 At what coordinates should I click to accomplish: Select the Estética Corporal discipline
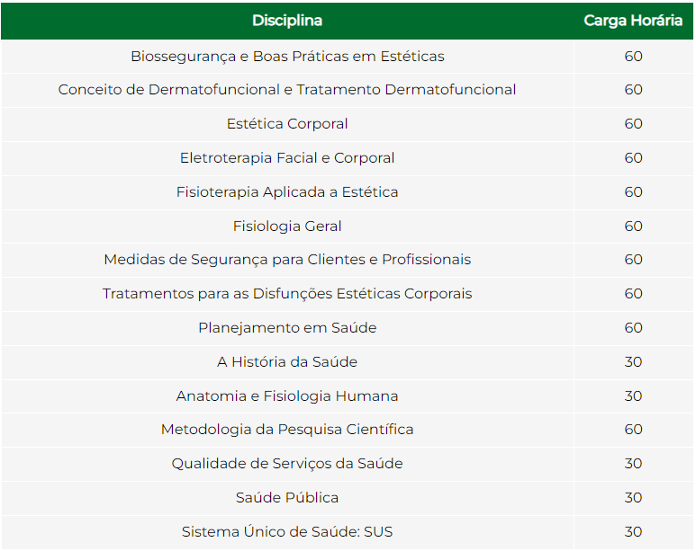click(x=287, y=124)
